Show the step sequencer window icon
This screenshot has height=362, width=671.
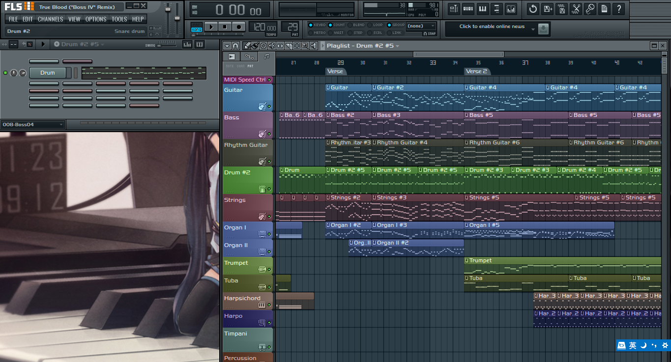point(468,9)
